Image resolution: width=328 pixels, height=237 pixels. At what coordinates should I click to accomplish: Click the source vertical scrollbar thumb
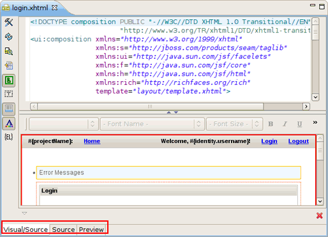point(315,32)
